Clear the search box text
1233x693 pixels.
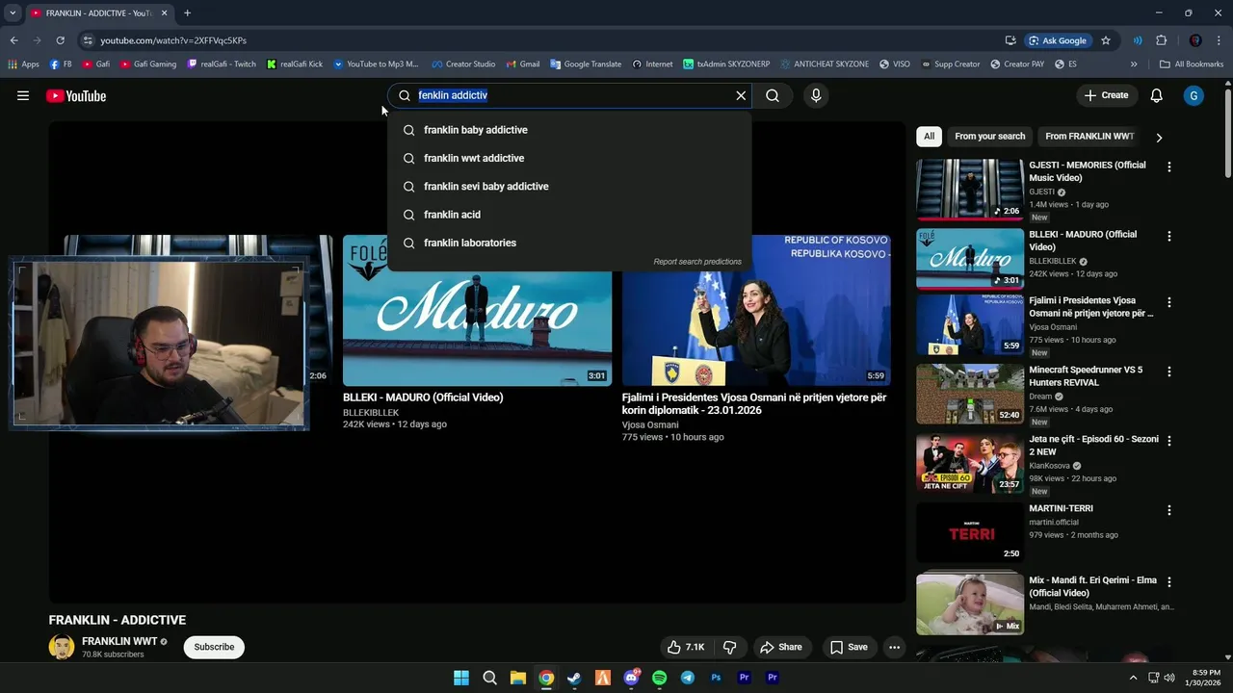click(x=741, y=95)
